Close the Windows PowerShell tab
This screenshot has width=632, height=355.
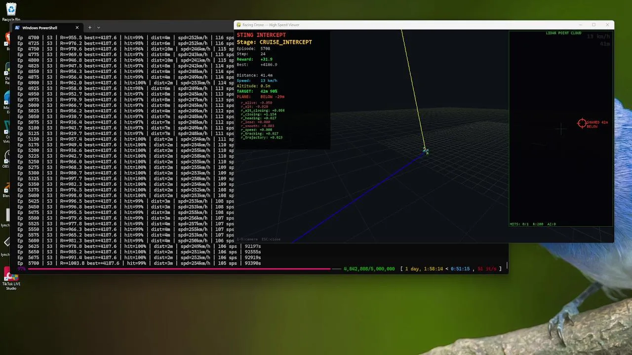tap(77, 28)
